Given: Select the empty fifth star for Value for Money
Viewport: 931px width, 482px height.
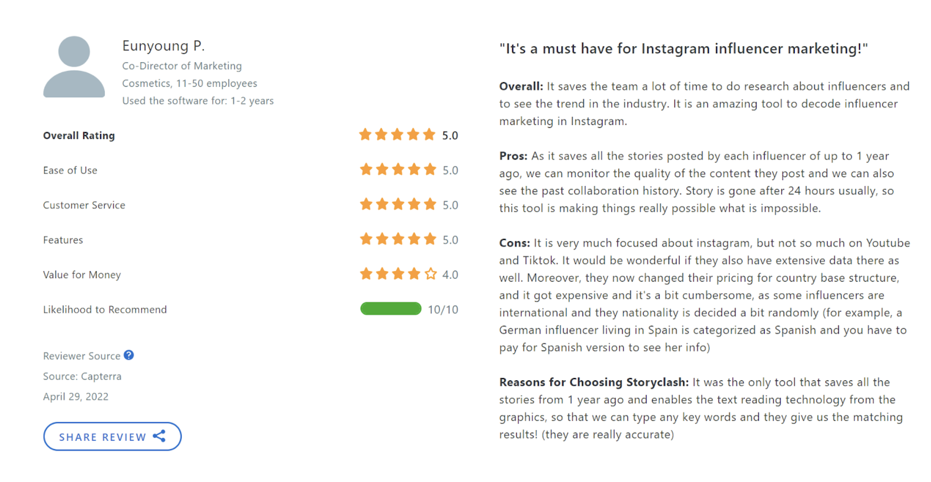Looking at the screenshot, I should (430, 274).
